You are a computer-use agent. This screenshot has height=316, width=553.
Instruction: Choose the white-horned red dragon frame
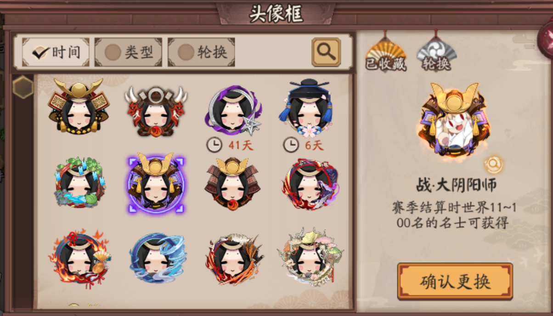156,111
